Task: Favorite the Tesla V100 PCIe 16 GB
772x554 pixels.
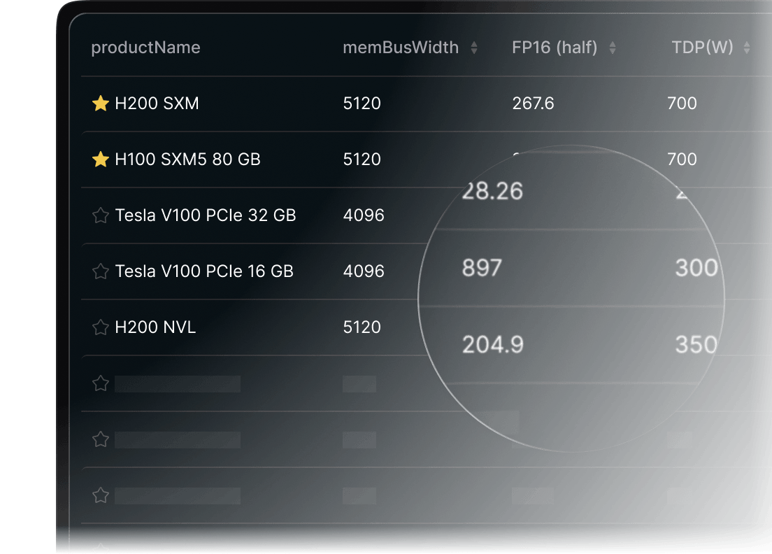Action: point(101,271)
